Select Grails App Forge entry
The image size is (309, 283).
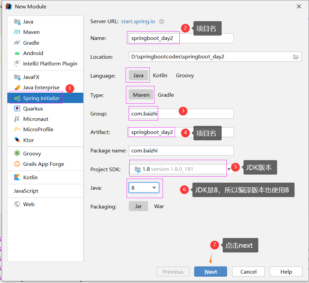coord(45,164)
